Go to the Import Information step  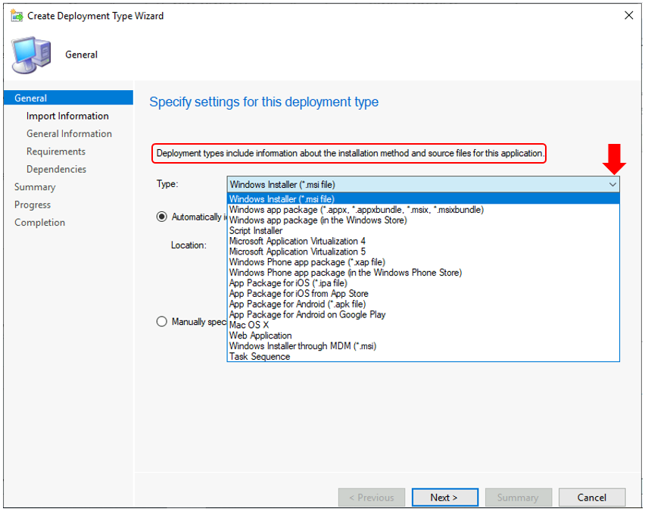pos(67,116)
